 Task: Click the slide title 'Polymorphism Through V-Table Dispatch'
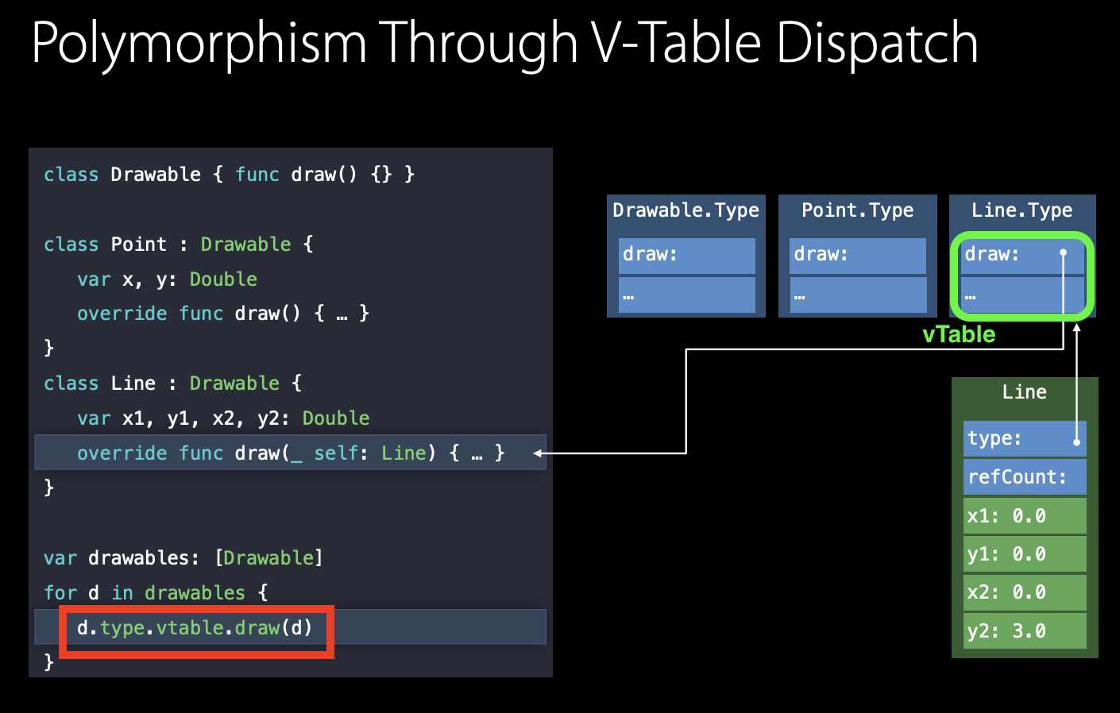(x=505, y=43)
